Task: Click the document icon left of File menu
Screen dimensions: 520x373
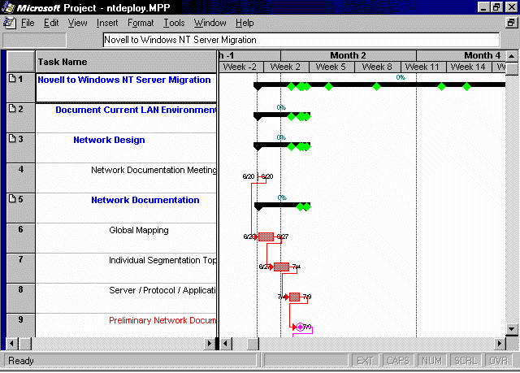Action: coord(8,23)
